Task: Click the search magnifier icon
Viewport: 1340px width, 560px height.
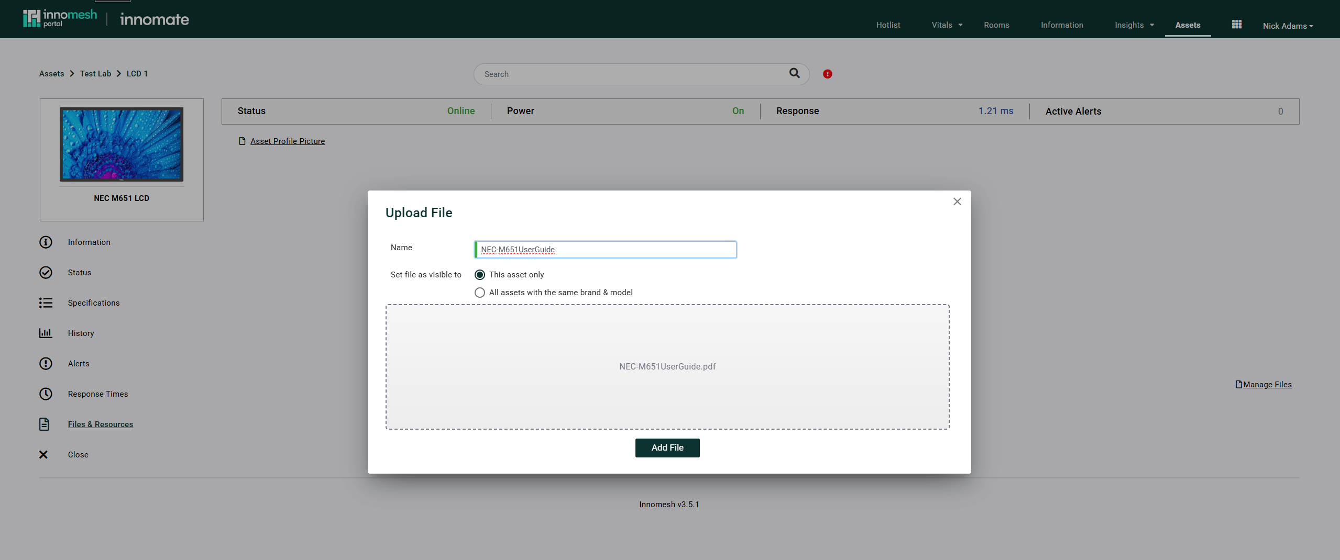Action: click(x=795, y=73)
